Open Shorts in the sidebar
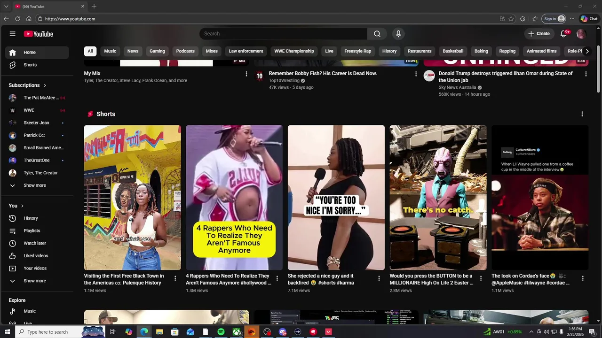Screen dimensions: 602x338 pyautogui.click(x=37, y=65)
